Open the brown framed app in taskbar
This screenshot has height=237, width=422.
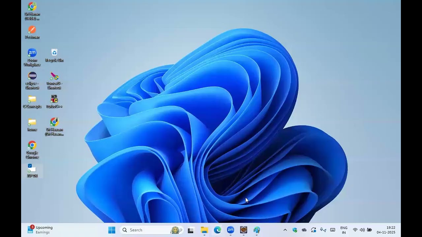tap(244, 230)
